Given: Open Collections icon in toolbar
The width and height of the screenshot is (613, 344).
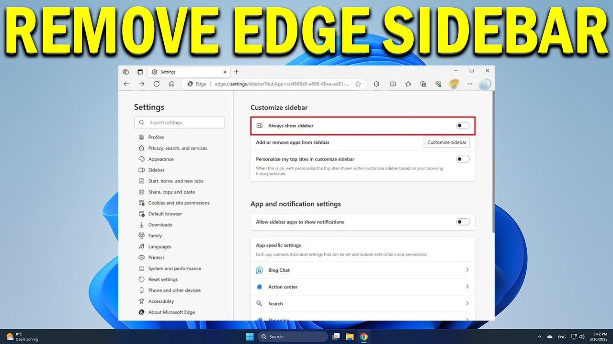Looking at the screenshot, I should coord(423,84).
